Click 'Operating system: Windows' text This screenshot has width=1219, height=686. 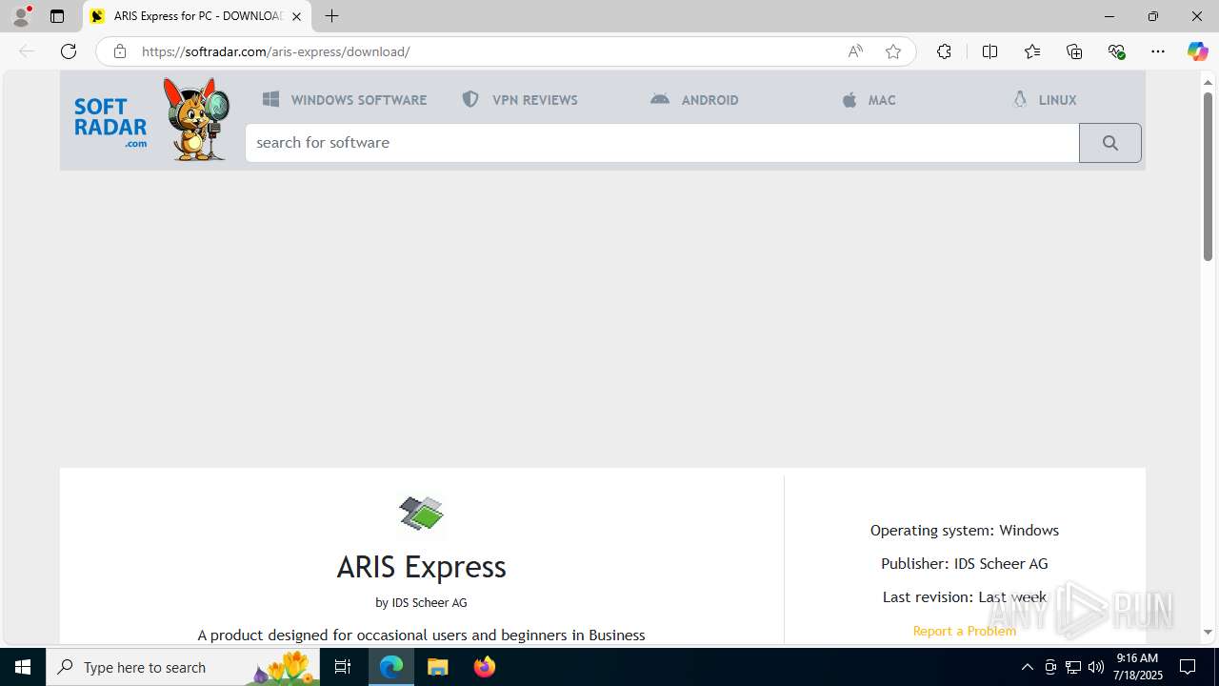[965, 530]
